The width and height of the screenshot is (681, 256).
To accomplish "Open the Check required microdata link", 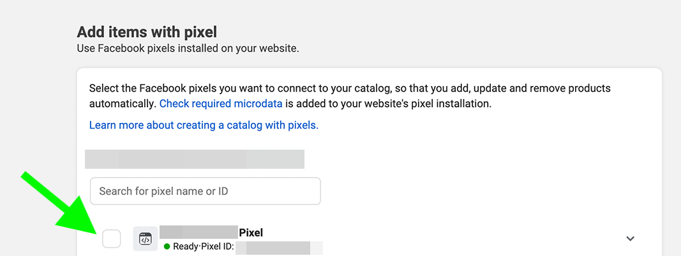I will tap(221, 104).
